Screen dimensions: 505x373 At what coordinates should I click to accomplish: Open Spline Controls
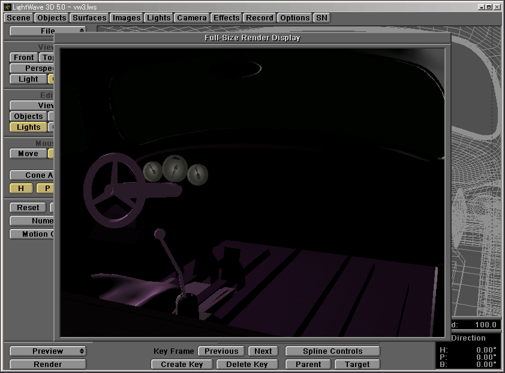(333, 351)
